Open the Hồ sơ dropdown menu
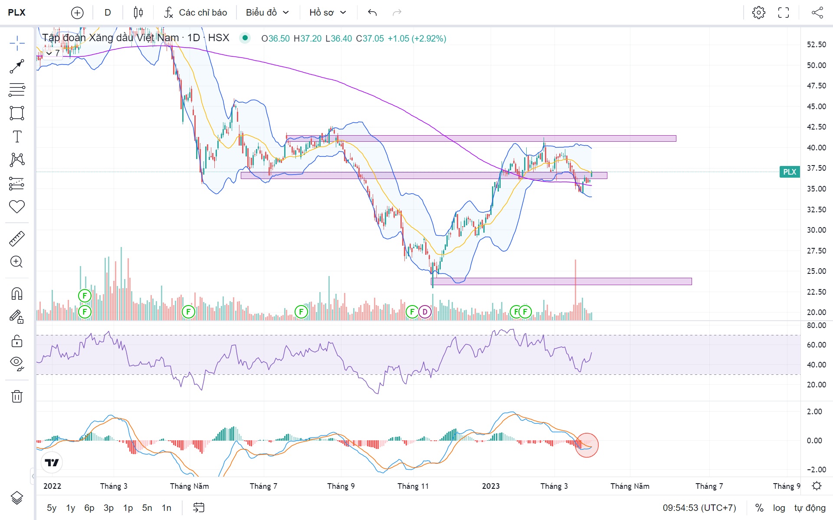This screenshot has width=833, height=520. [328, 13]
